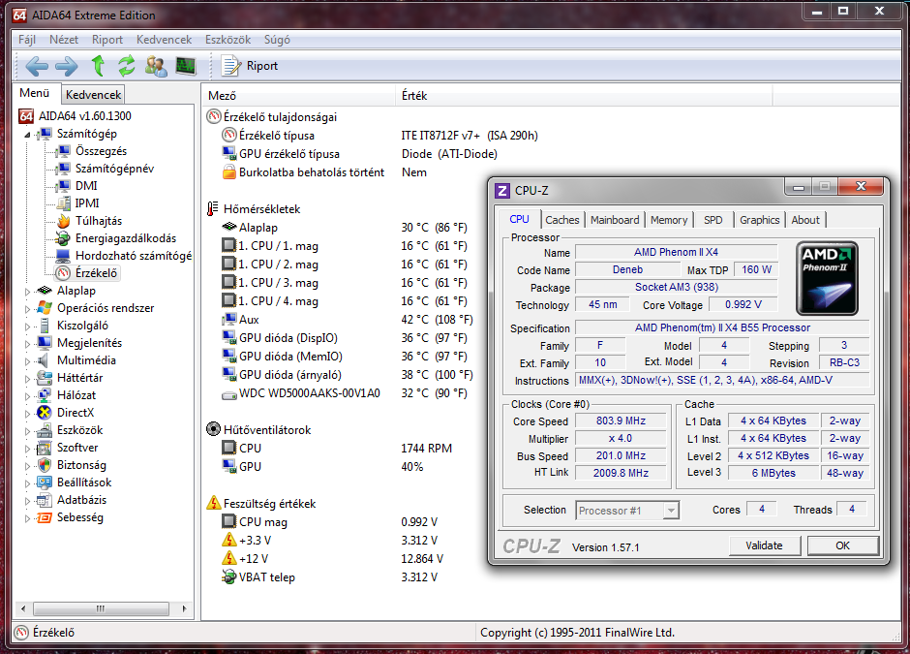The width and height of the screenshot is (910, 654).
Task: Click the Túlhajtás flame icon
Action: point(63,221)
